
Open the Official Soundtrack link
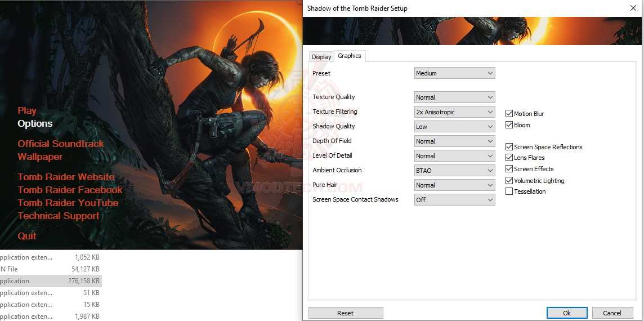61,144
